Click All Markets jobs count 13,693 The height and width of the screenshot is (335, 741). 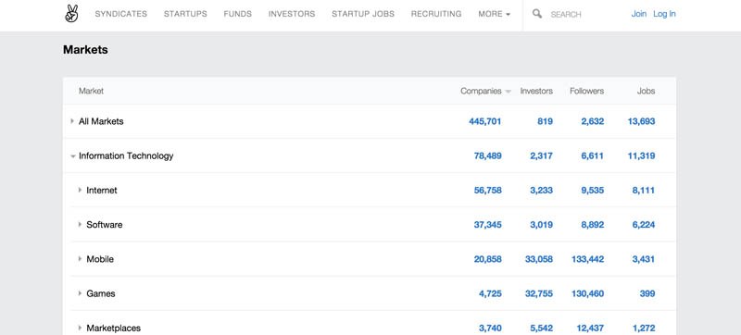click(x=641, y=121)
